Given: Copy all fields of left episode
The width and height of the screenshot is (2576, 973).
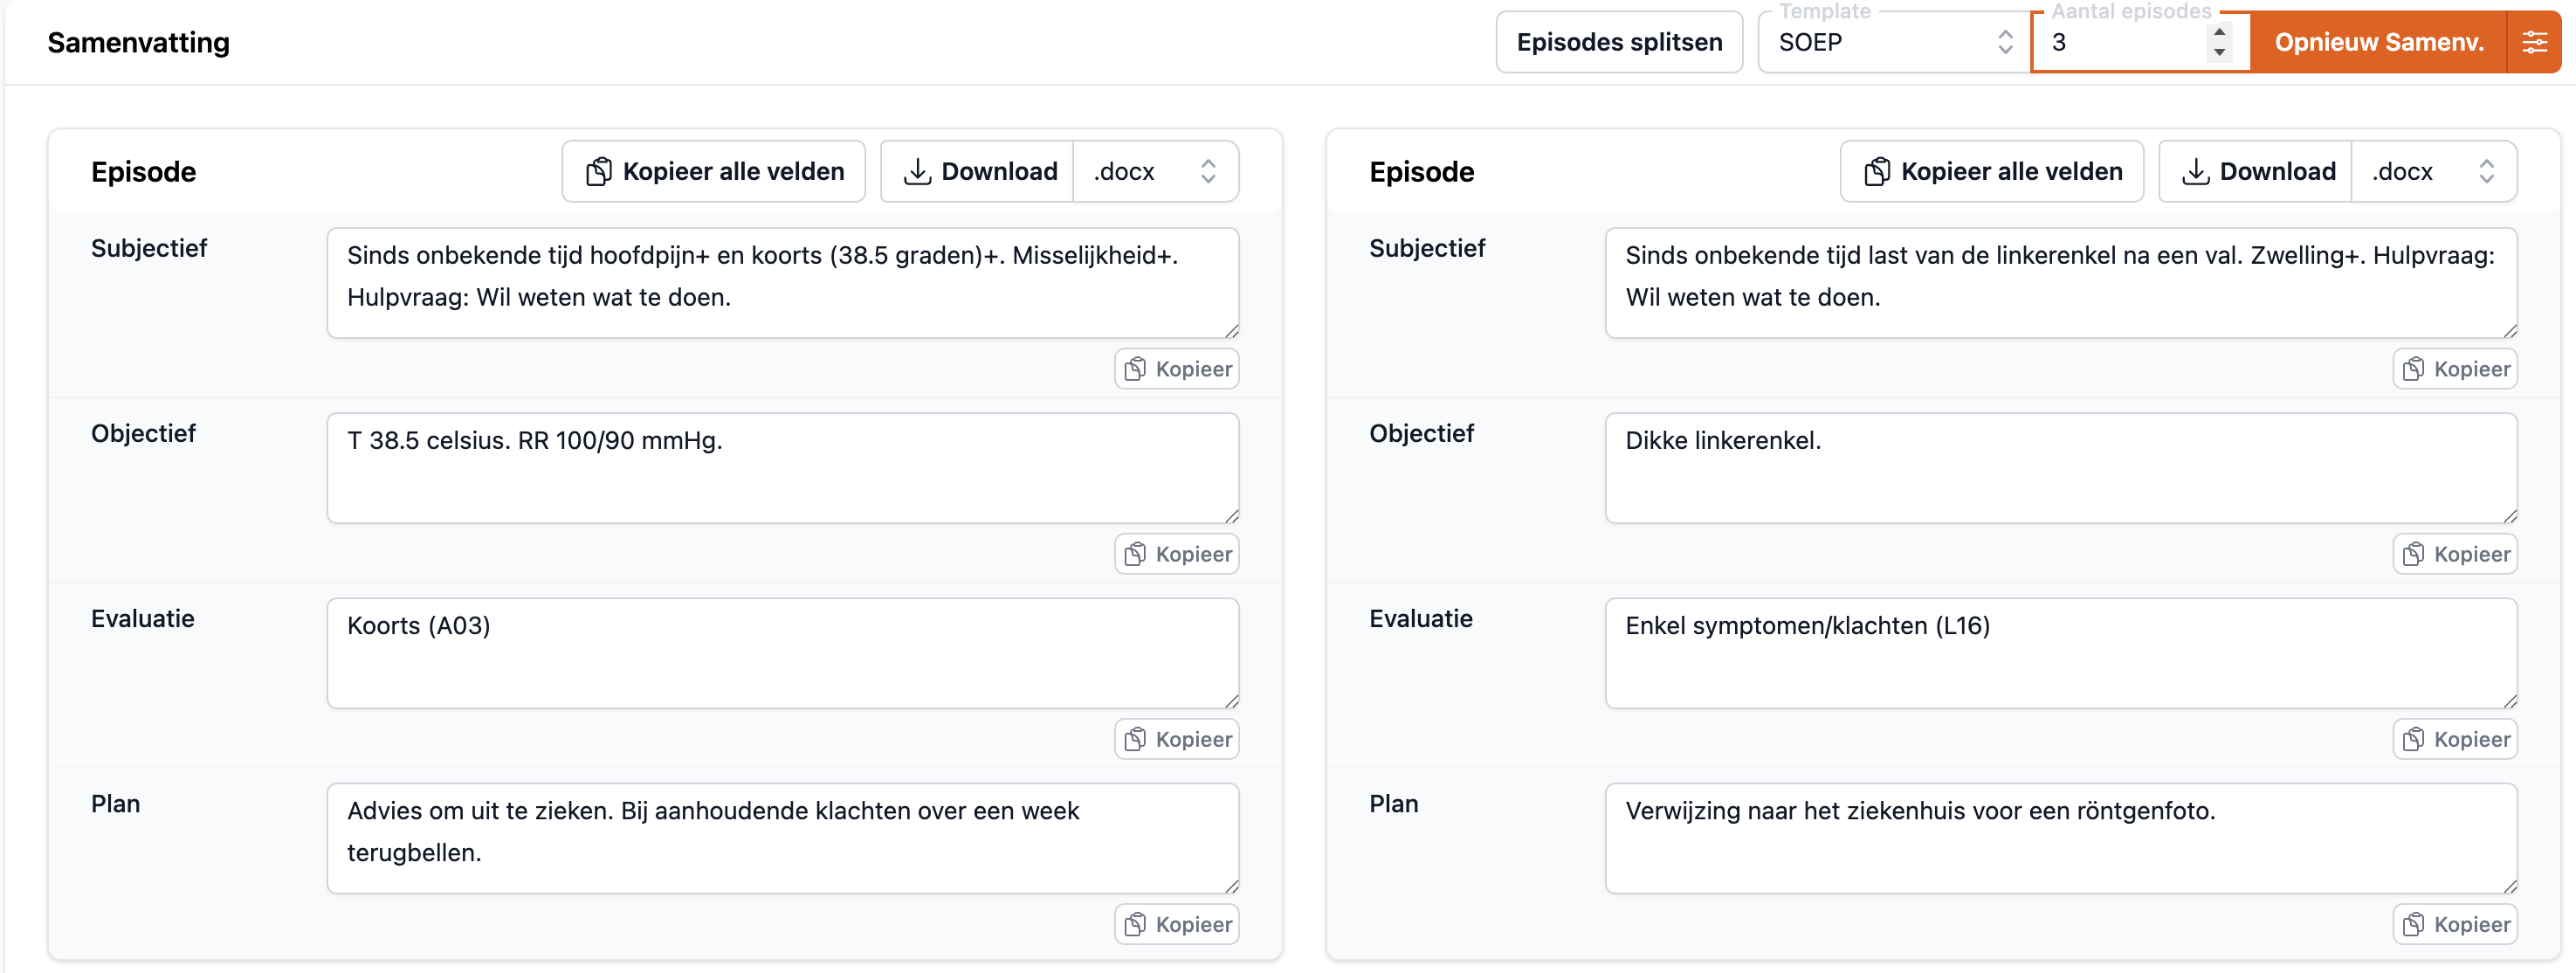Looking at the screenshot, I should [713, 171].
